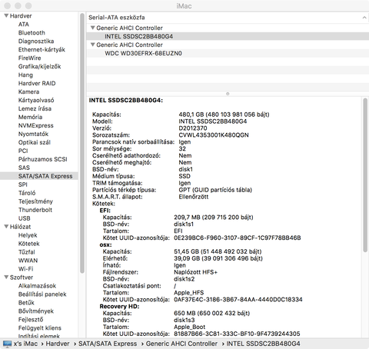Select Bluetooth in the sidebar
Screen dimensions: 369x349
tap(32, 33)
